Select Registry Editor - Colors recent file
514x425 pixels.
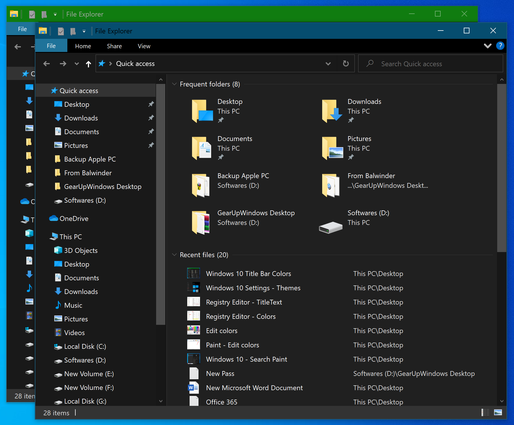[241, 317]
